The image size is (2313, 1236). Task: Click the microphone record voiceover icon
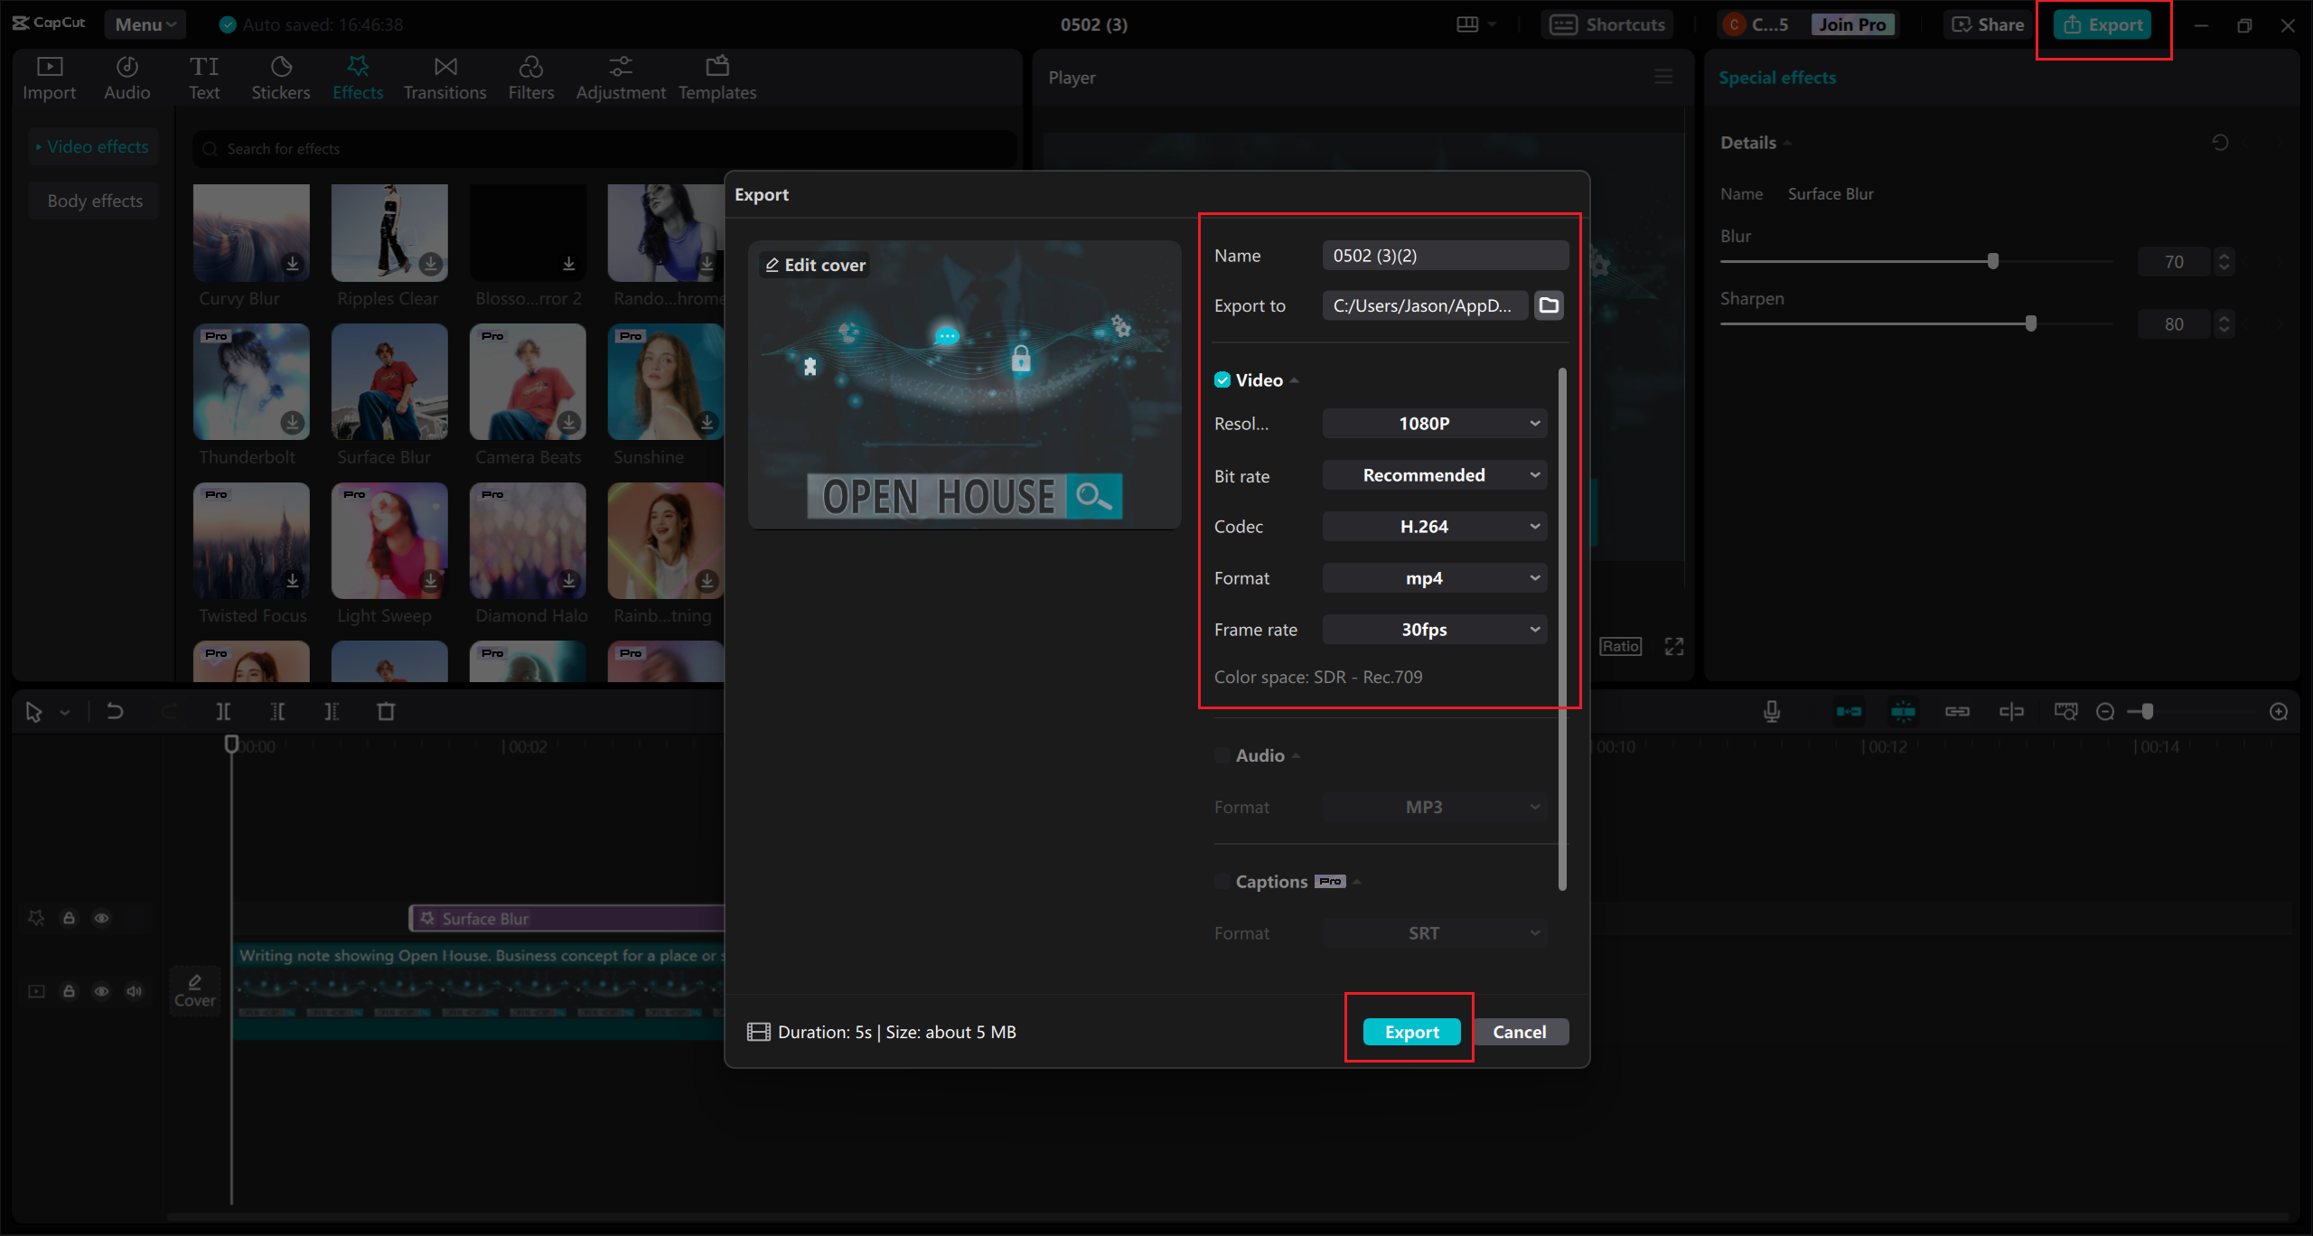click(x=1772, y=712)
